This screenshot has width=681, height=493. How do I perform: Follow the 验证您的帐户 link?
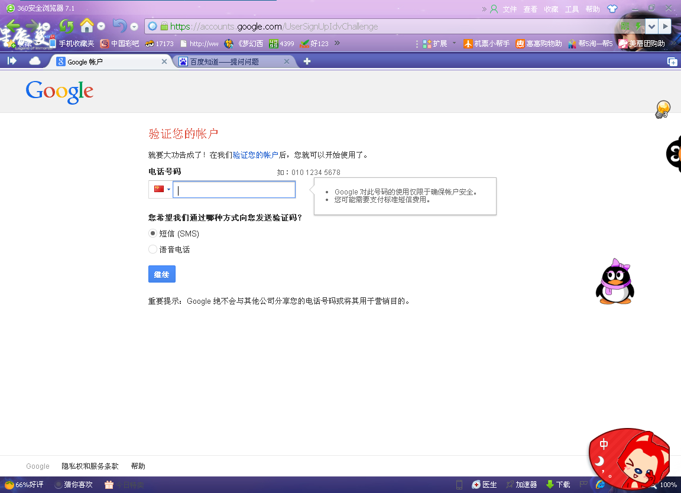pos(255,155)
